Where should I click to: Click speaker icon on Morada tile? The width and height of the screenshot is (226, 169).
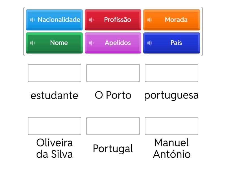(150, 20)
